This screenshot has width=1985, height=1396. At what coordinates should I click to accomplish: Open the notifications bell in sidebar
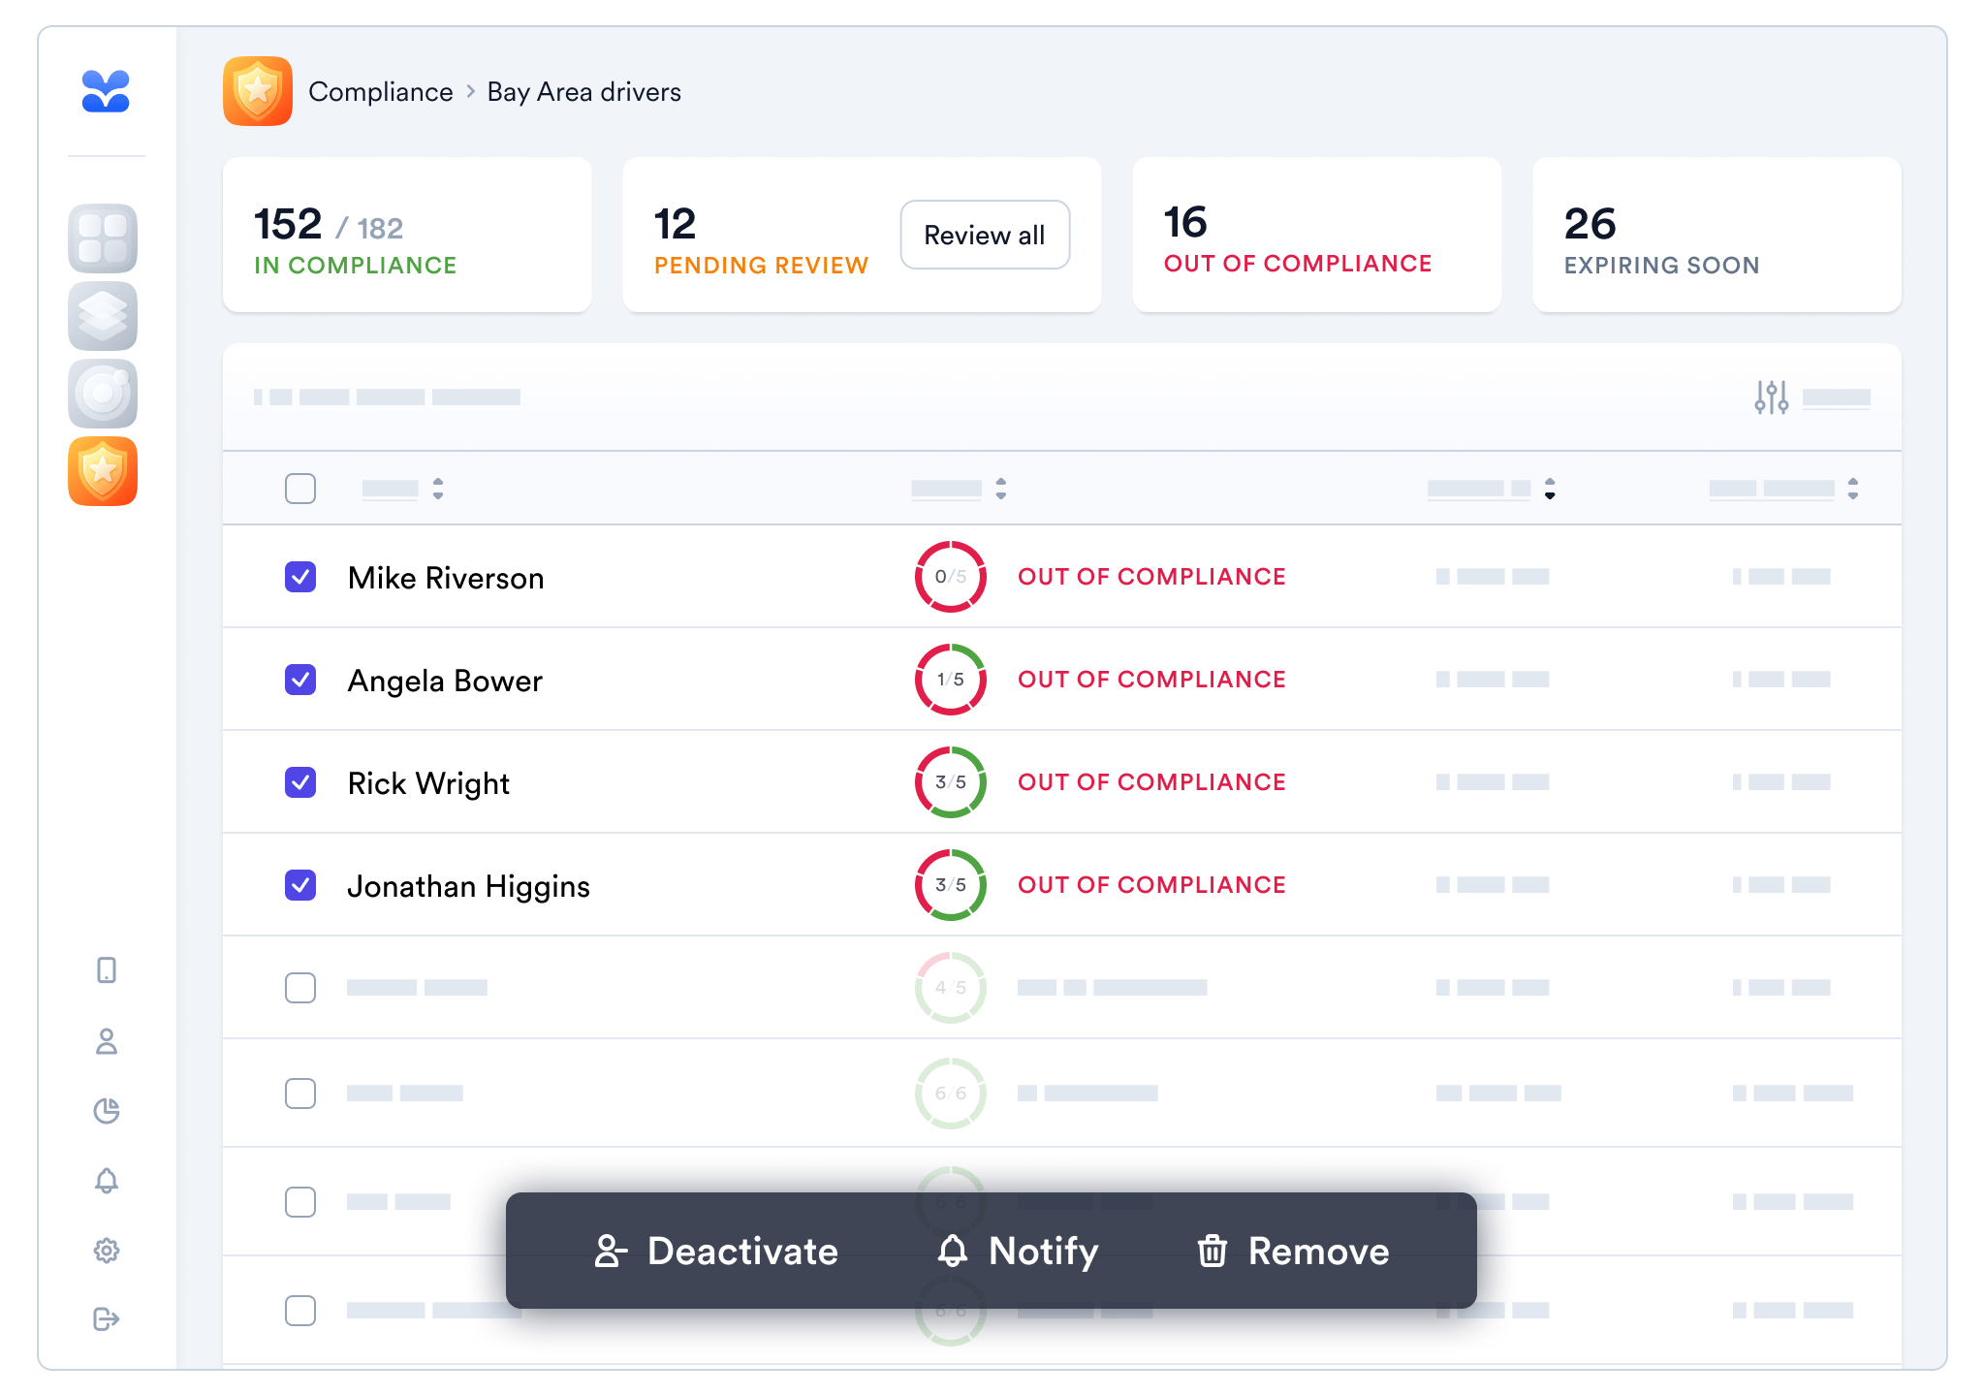click(x=107, y=1181)
